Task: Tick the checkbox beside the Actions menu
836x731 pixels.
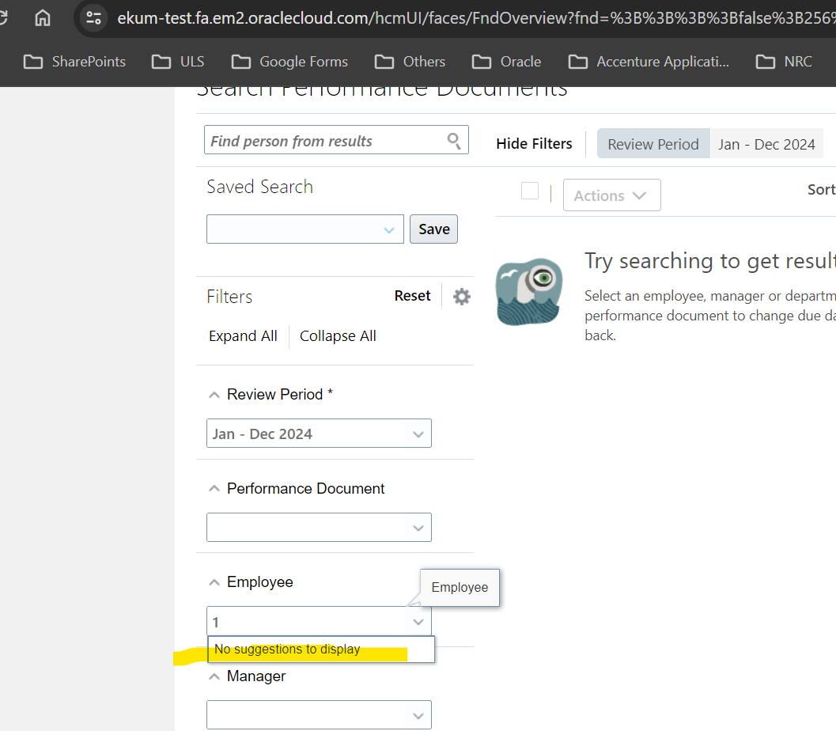Action: pos(529,191)
